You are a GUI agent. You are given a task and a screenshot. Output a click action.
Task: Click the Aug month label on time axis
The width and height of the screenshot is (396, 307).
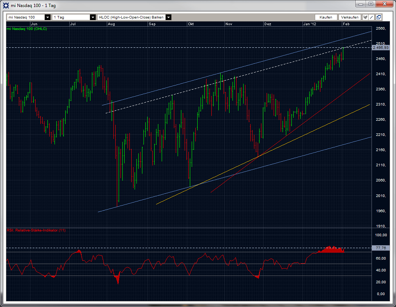tap(111, 24)
